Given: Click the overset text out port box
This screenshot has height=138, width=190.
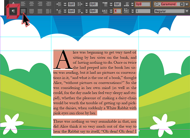Looking at the screenshot, I should (x=139, y=131).
